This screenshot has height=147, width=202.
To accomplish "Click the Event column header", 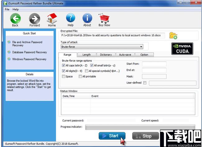I will 142,96.
